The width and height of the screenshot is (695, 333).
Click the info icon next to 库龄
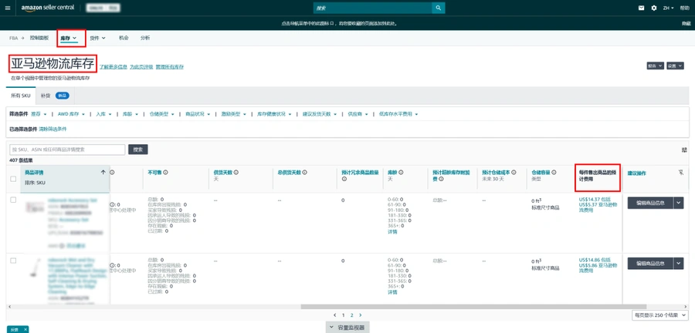(400, 172)
